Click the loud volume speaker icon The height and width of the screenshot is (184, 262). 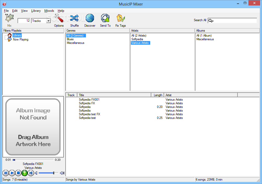pos(62,173)
